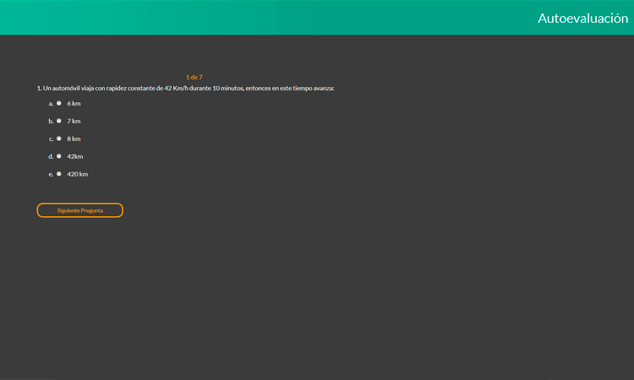Select the radio button for 7 km
Screen dimensions: 634x380
point(58,121)
